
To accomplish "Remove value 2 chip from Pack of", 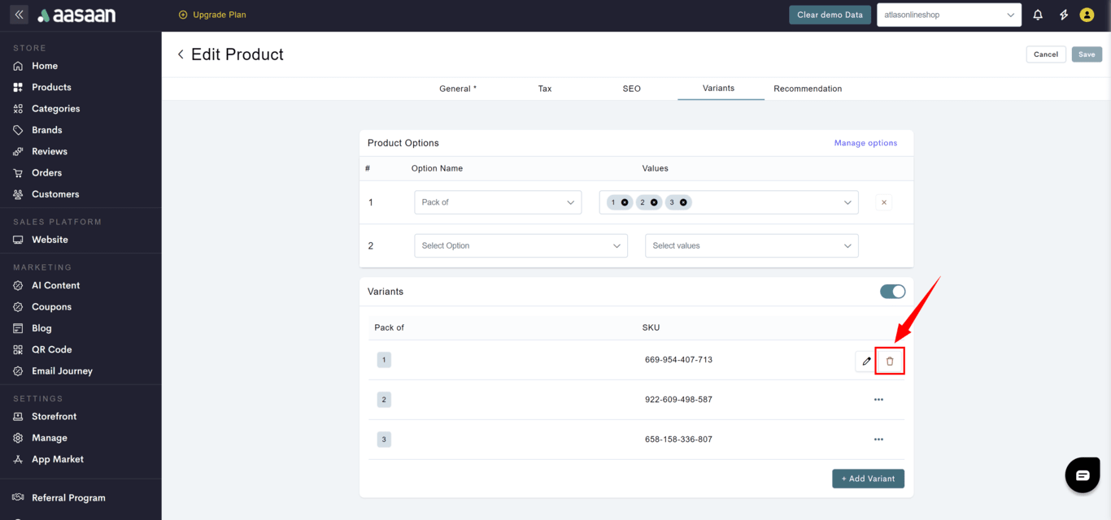I will pyautogui.click(x=654, y=202).
